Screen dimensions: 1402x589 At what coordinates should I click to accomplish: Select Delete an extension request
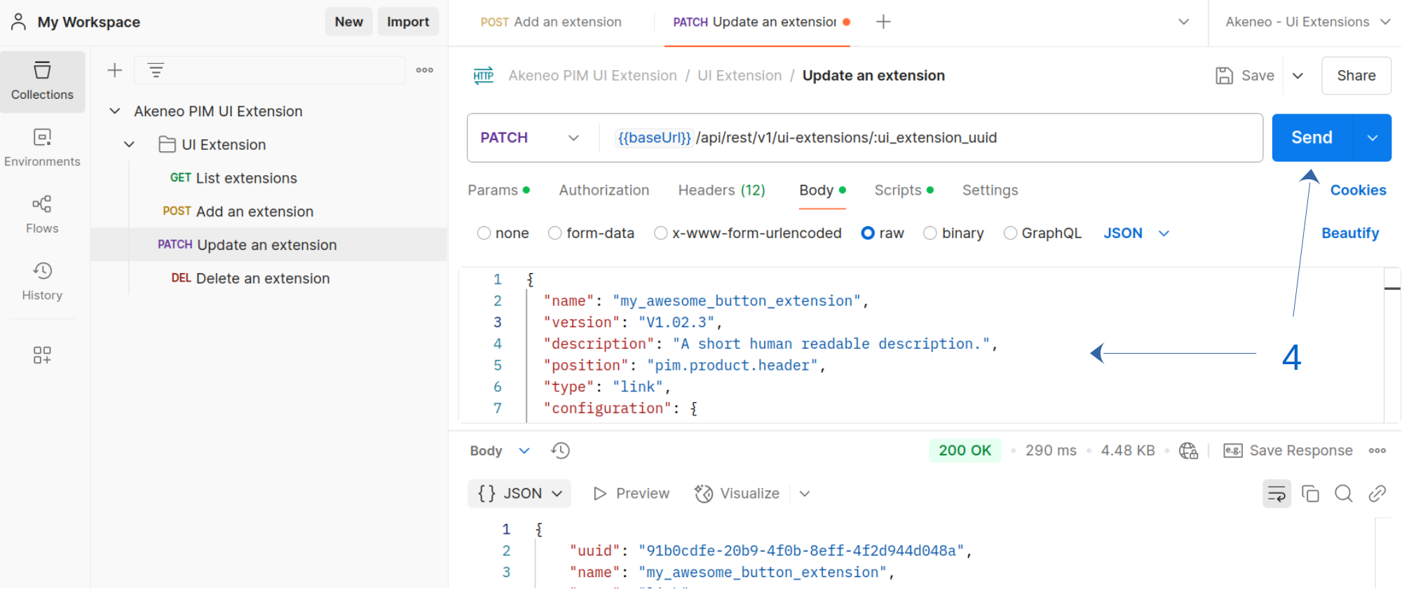[262, 279]
